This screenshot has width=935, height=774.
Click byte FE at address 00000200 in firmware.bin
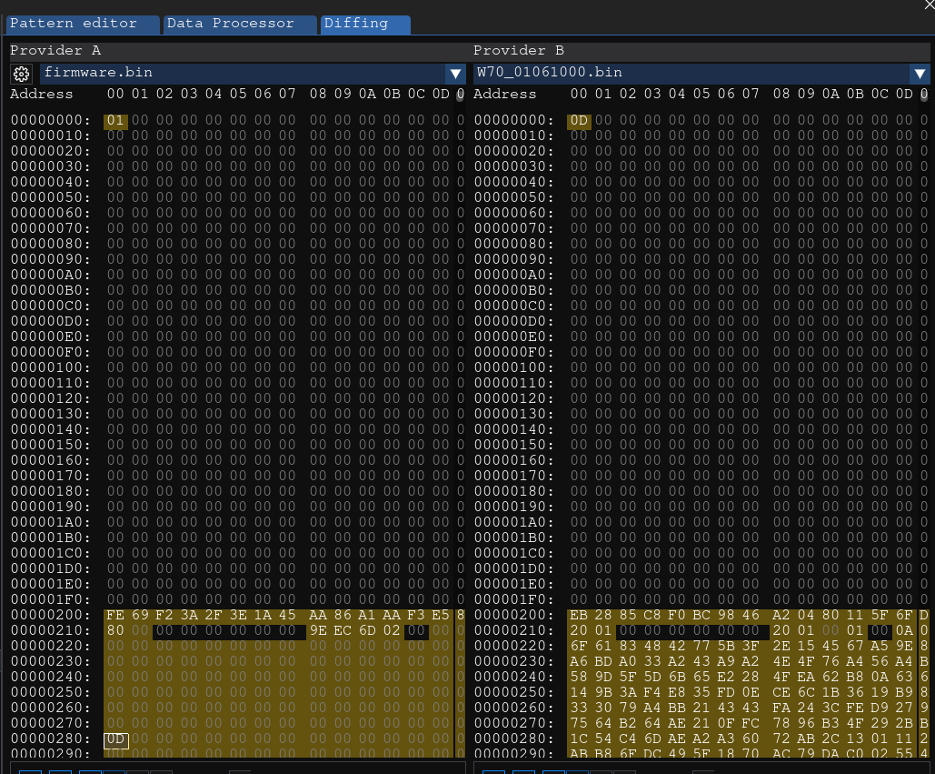point(115,616)
